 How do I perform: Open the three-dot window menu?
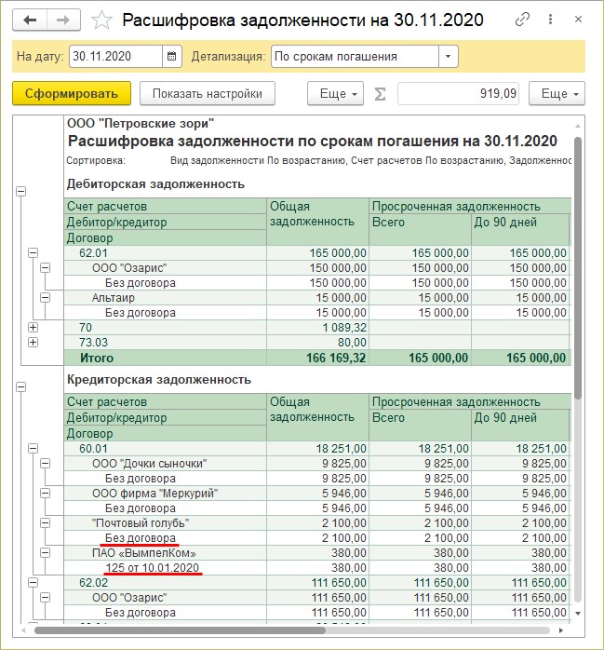point(550,20)
